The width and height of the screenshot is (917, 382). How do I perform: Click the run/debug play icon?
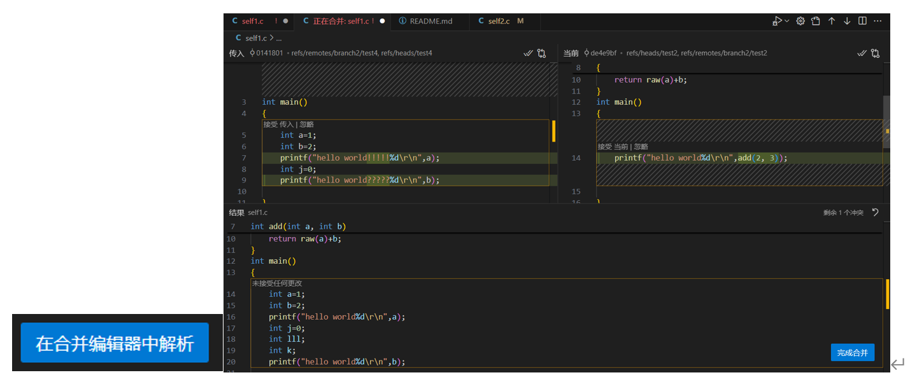pyautogui.click(x=777, y=21)
